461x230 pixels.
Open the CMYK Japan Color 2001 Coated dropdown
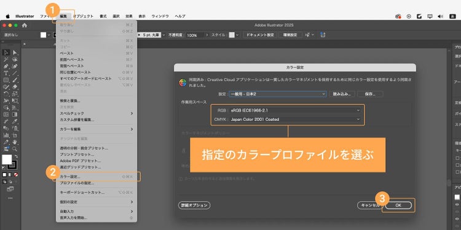pos(295,119)
